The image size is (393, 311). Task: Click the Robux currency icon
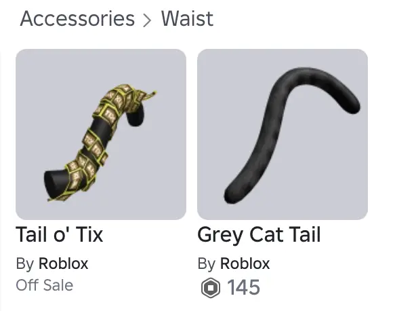211,288
